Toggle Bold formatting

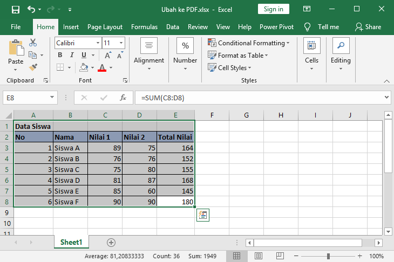pyautogui.click(x=60, y=55)
